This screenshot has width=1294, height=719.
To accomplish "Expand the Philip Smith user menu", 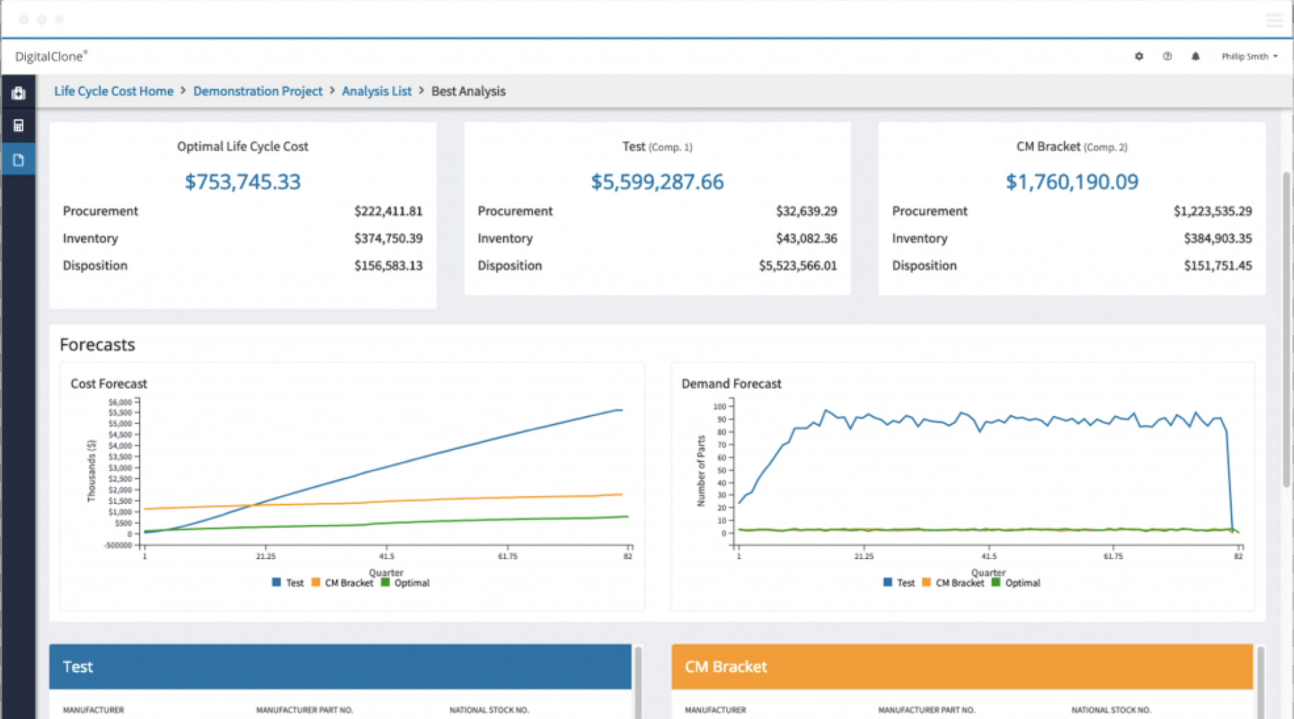I will [x=1249, y=56].
